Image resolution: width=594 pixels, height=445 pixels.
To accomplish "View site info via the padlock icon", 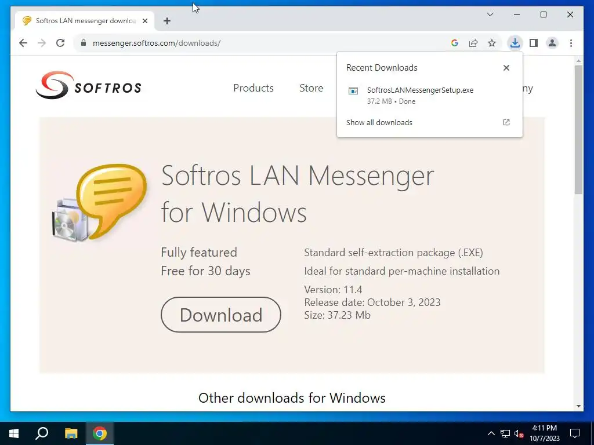I will pyautogui.click(x=84, y=43).
